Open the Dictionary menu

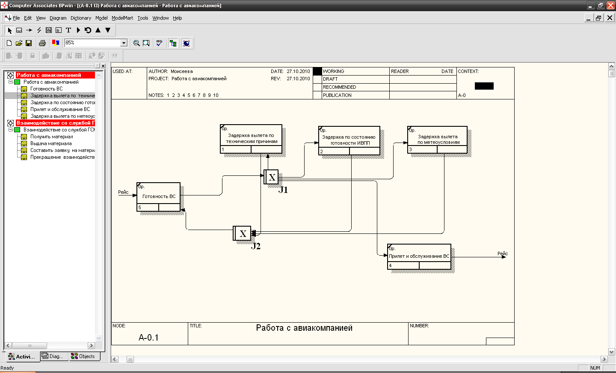[x=80, y=18]
